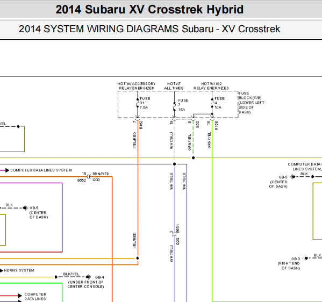Click the fuse symbol beside FUSE 7
This screenshot has height=302, width=322.
tap(174, 106)
